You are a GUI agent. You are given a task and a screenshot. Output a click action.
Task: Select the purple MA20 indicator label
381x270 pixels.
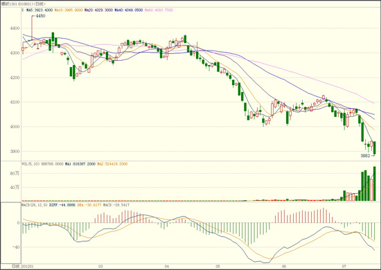coord(98,10)
